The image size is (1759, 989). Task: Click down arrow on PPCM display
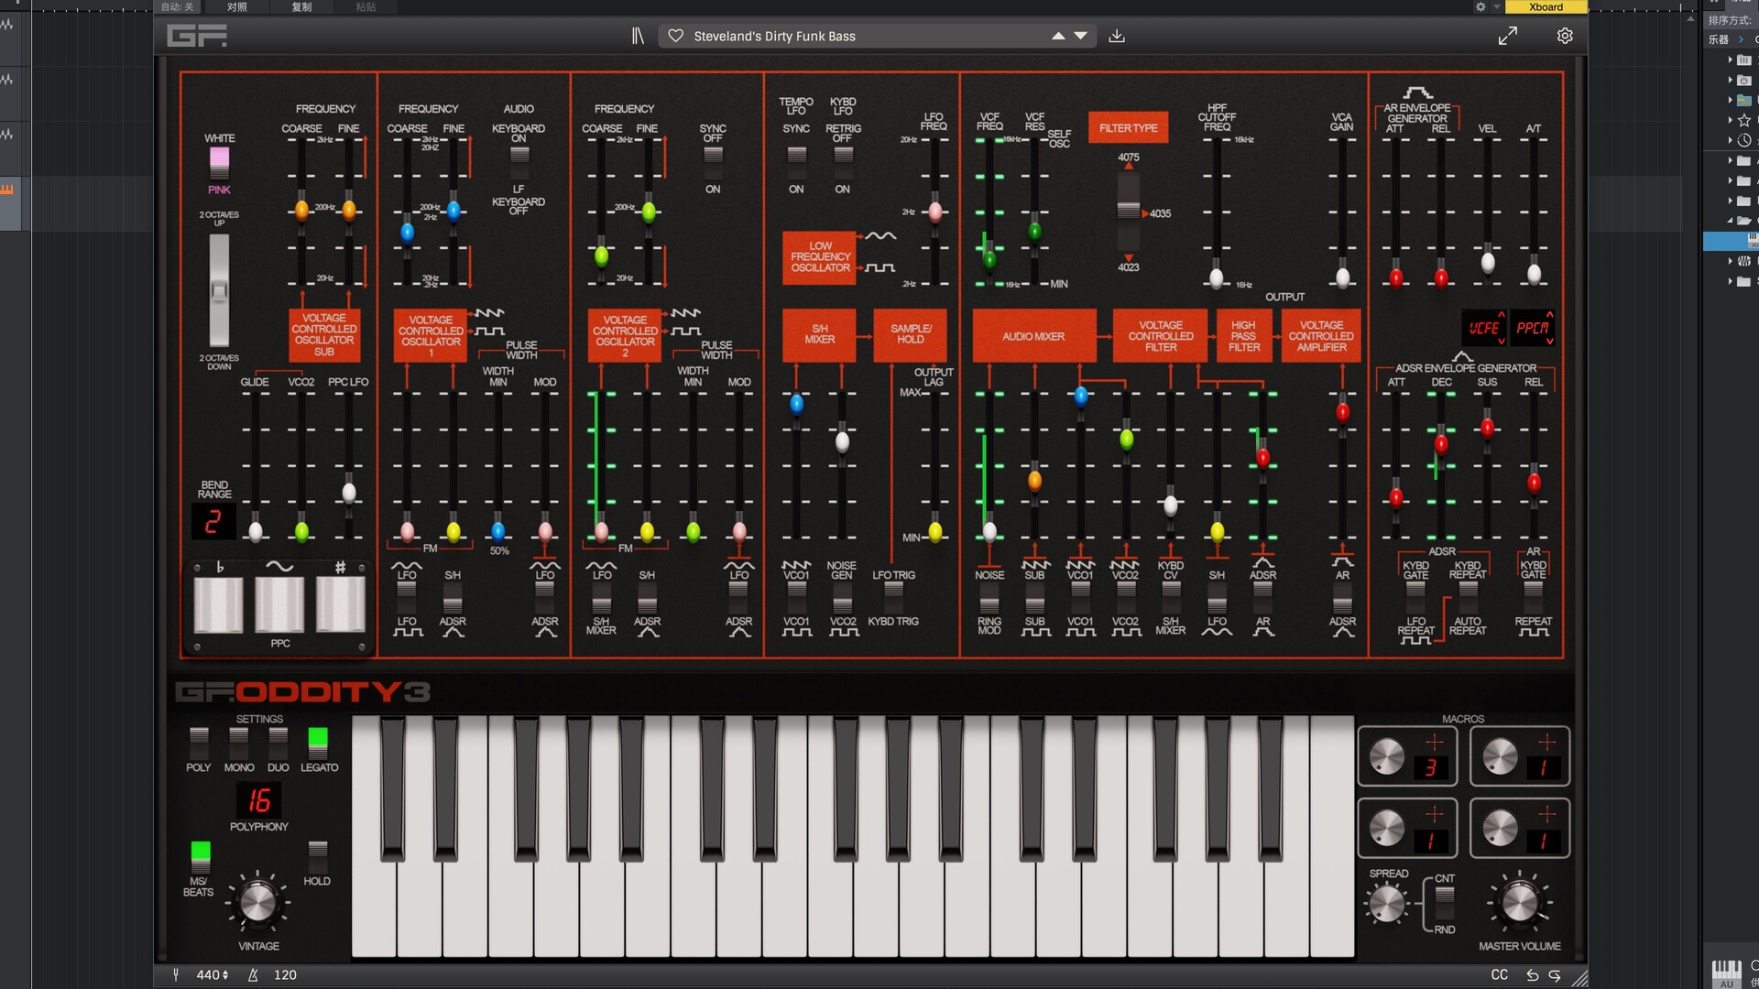click(1549, 341)
